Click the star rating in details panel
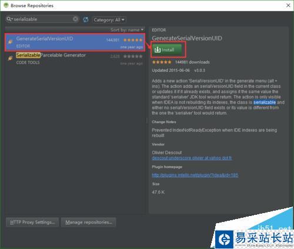294x249 pixels. click(162, 62)
